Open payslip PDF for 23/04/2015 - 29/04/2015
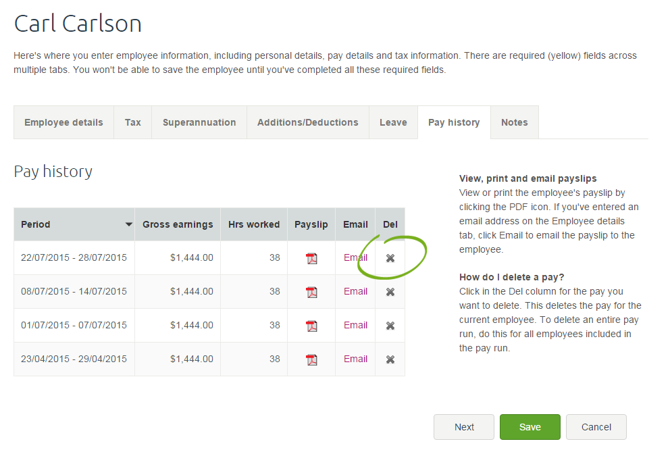 click(x=311, y=359)
